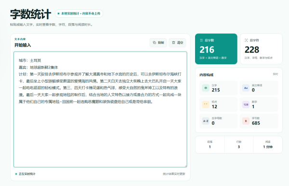Click the 段落 count cell
Viewport: 289px width, 186px height.
pos(210,144)
